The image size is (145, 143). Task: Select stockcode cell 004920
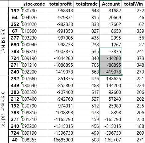point(34,18)
